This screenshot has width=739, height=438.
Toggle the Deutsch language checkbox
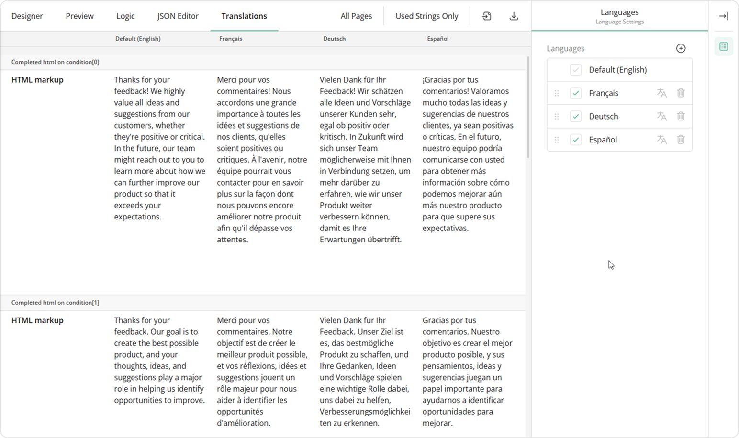pos(576,116)
